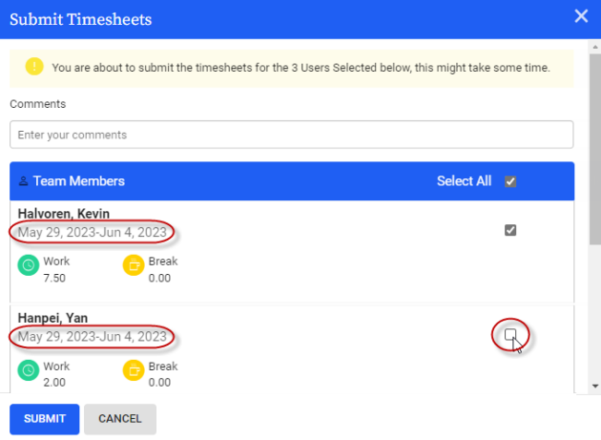Image resolution: width=601 pixels, height=440 pixels.
Task: Toggle the Select All checkbox
Action: [510, 181]
